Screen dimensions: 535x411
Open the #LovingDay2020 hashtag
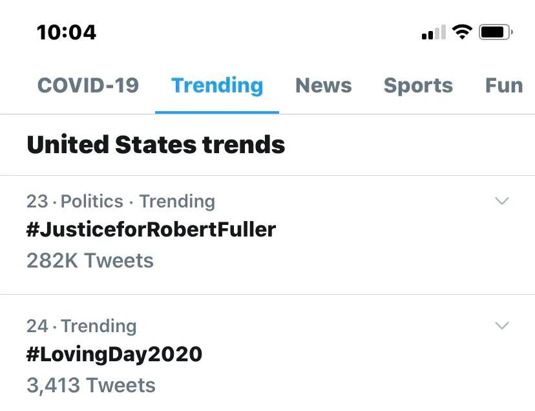click(x=114, y=354)
